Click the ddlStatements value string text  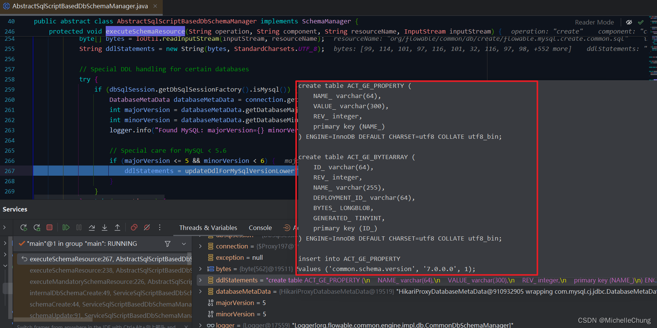(461, 280)
